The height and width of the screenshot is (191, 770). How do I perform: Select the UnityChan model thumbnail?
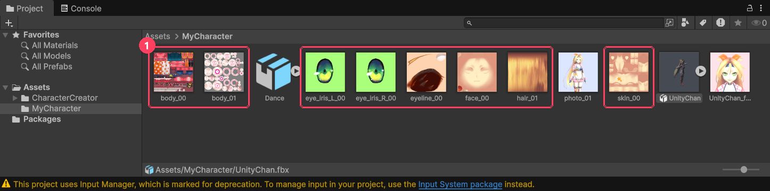[679, 72]
